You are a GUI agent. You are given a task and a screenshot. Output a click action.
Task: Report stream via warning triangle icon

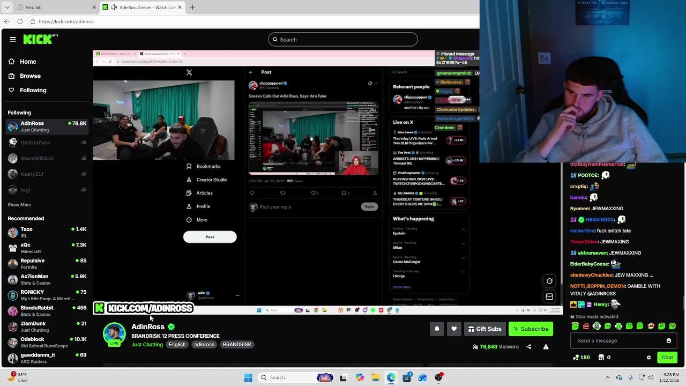pos(546,347)
